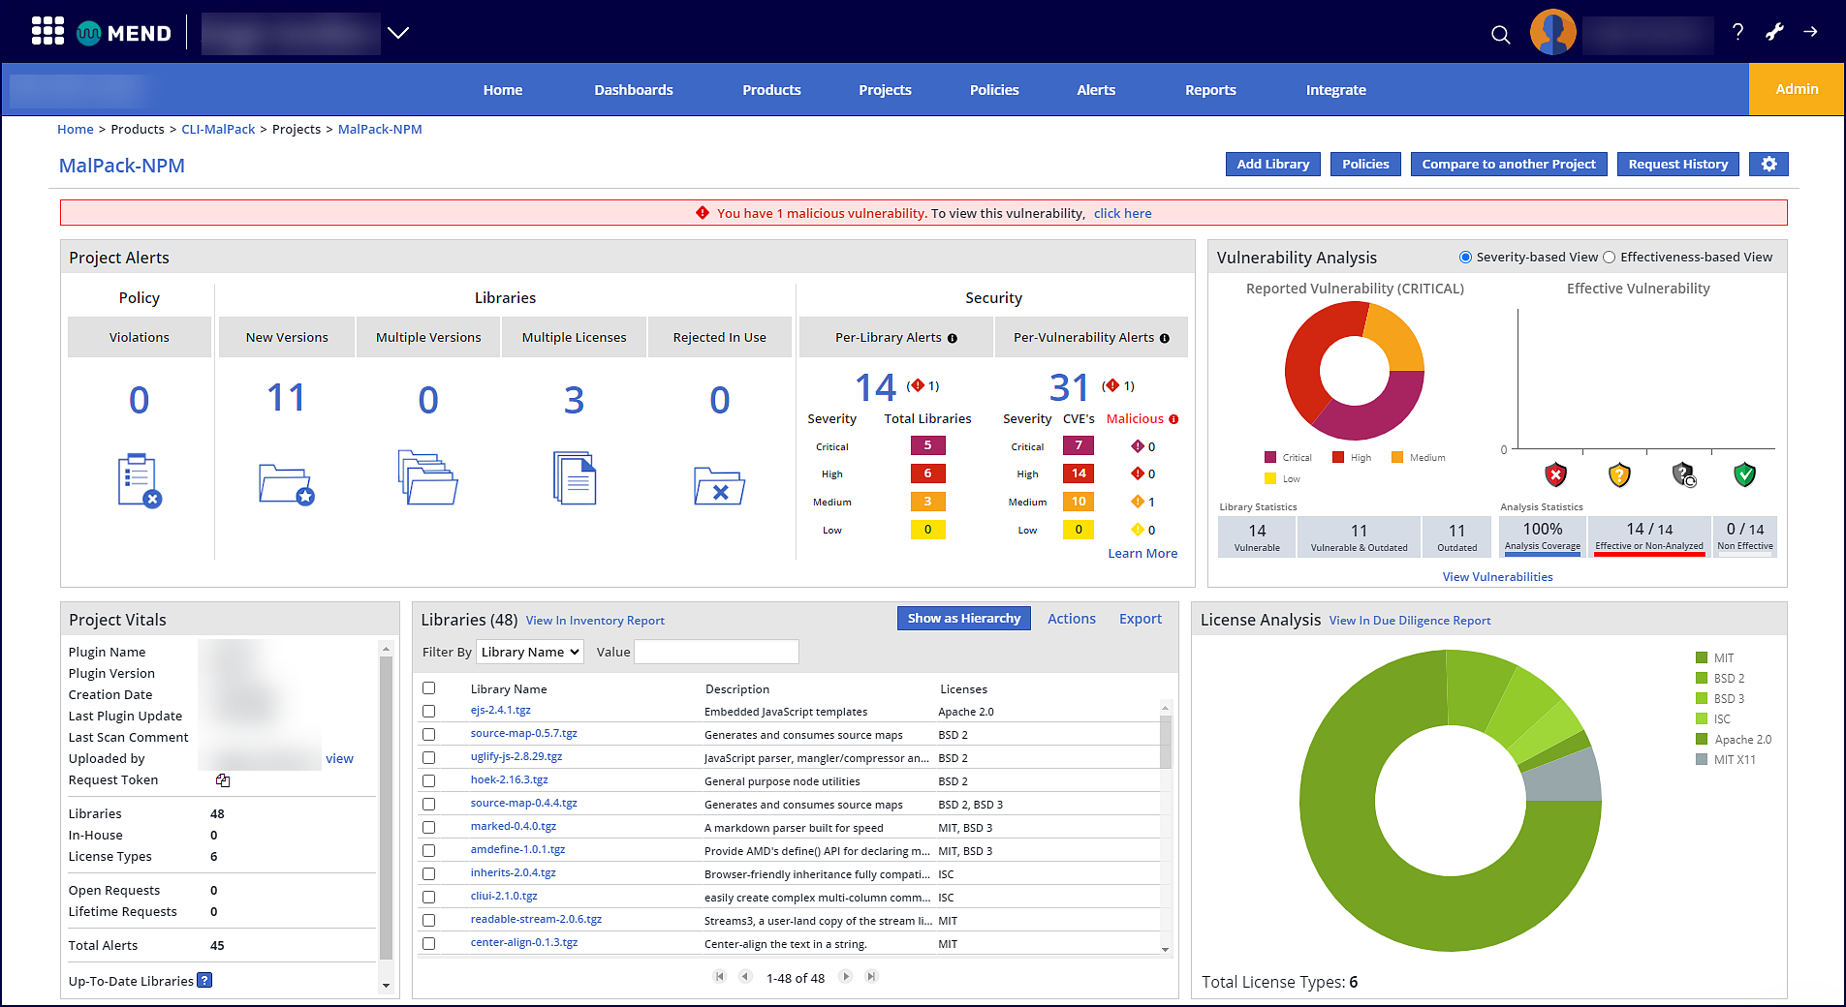Click the policy violations clipboard icon
1846x1007 pixels.
tap(139, 480)
